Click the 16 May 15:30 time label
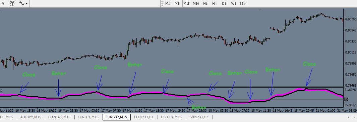The image size is (357, 122). point(25,110)
